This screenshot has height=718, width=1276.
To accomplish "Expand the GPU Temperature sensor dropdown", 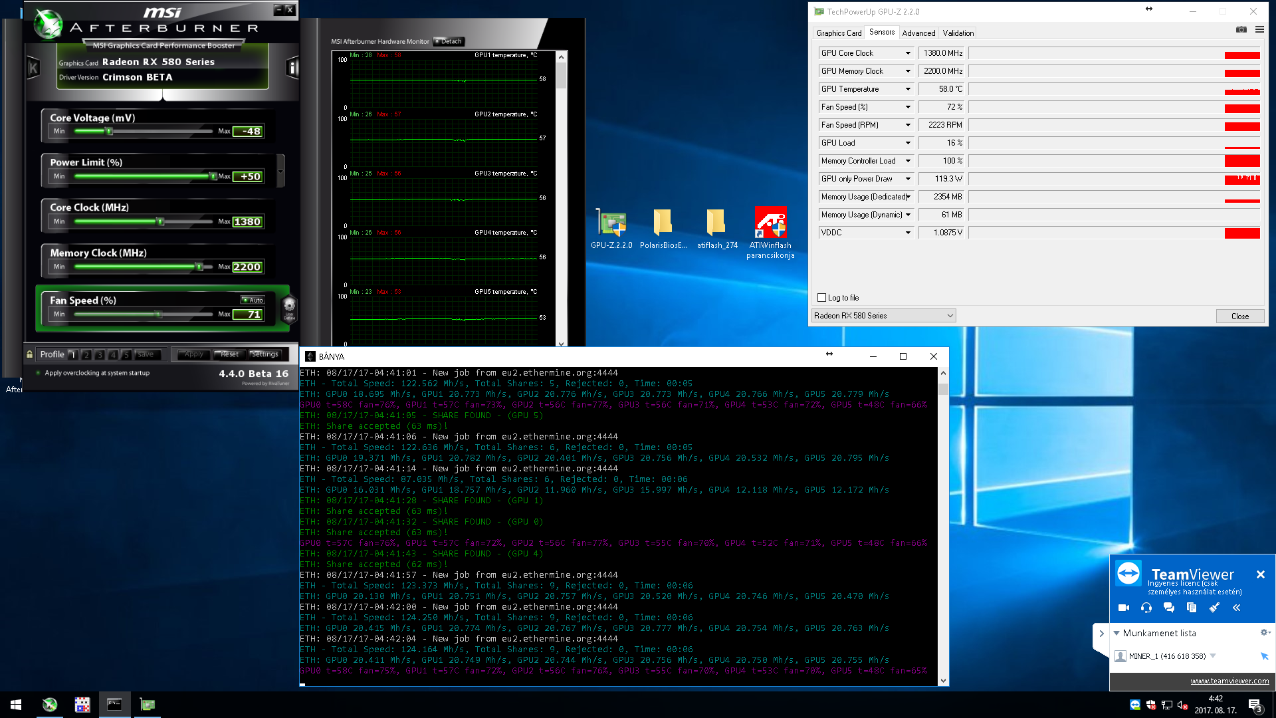I will [x=908, y=89].
